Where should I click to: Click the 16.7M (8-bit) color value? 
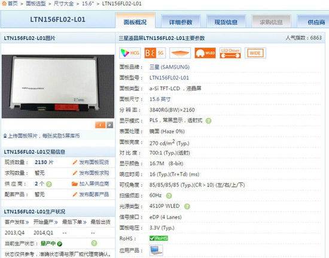point(166,163)
